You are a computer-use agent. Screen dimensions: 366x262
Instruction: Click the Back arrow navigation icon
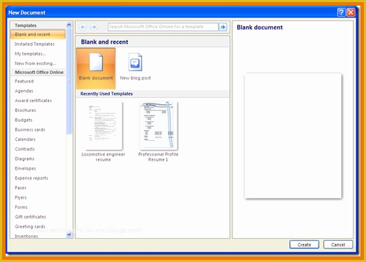83,27
